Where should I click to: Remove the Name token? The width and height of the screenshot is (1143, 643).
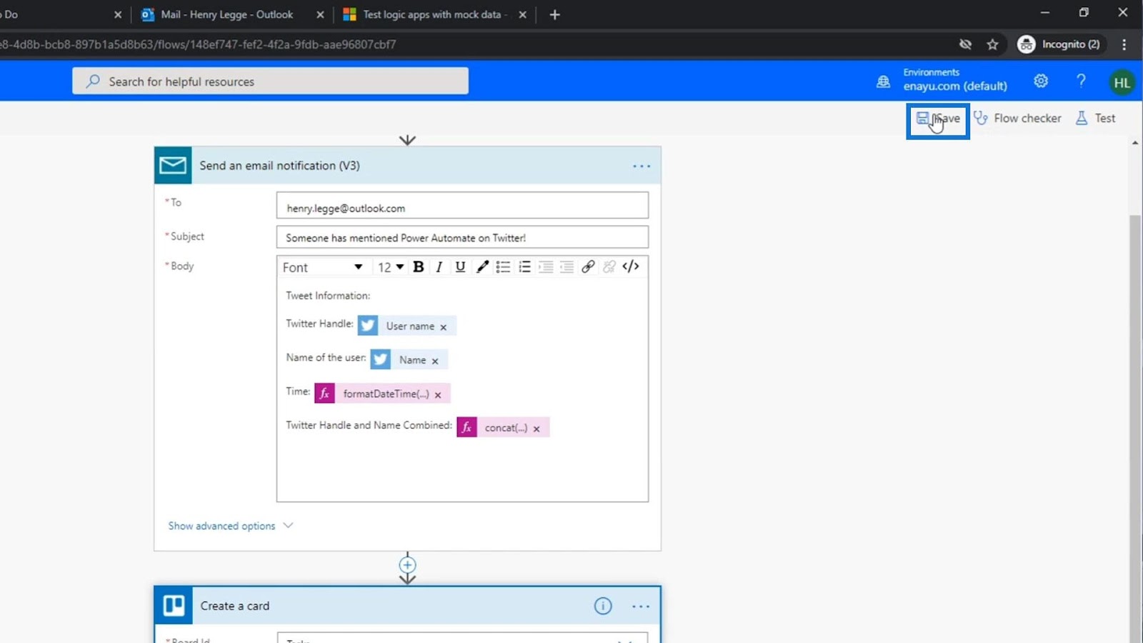tap(435, 361)
